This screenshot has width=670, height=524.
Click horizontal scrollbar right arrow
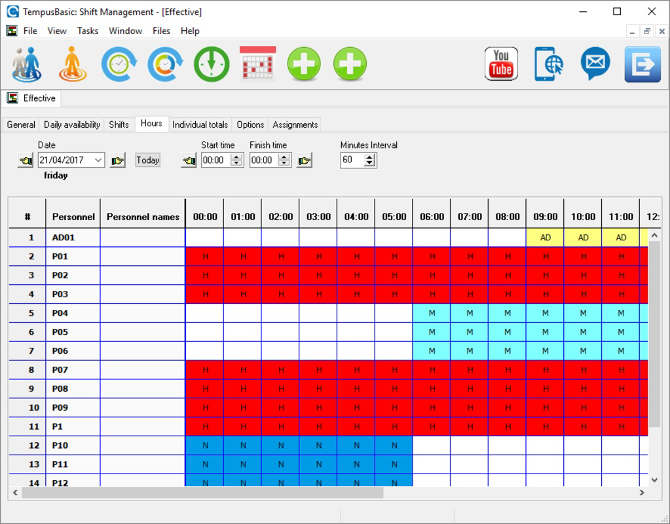[x=642, y=493]
